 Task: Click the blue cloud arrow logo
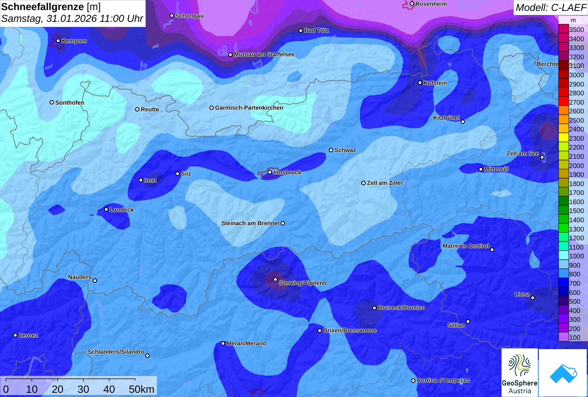563,373
